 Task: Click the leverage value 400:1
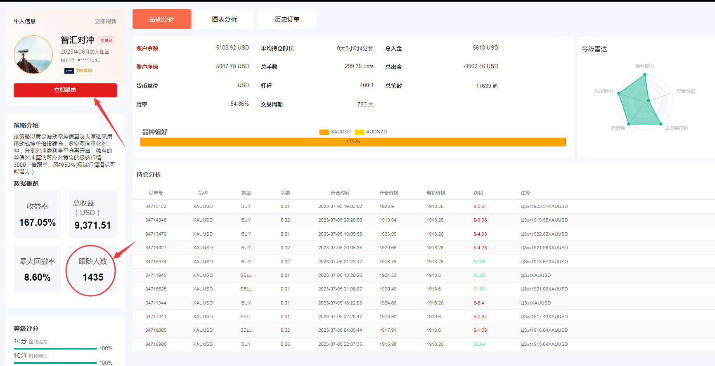coord(367,85)
